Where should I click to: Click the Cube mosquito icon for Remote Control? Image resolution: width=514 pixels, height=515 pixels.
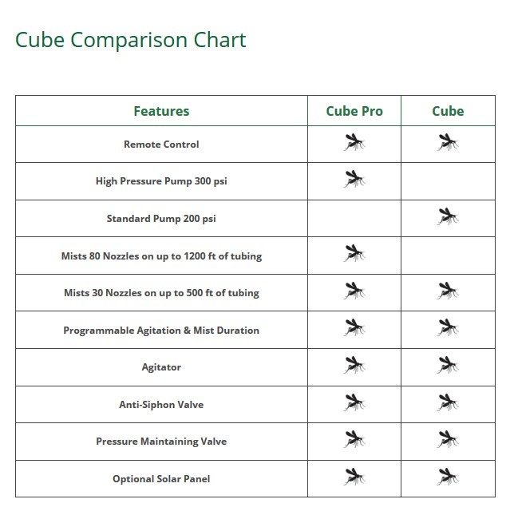coord(448,142)
